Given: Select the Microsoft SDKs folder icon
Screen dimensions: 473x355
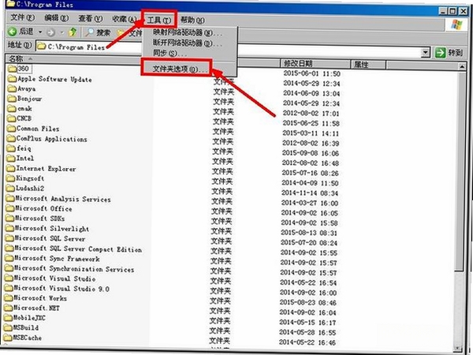Looking at the screenshot, I should 10,218.
